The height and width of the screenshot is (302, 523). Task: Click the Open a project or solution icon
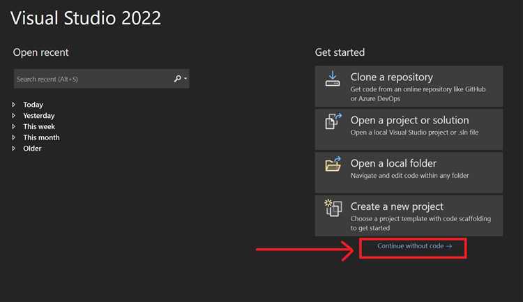click(333, 121)
